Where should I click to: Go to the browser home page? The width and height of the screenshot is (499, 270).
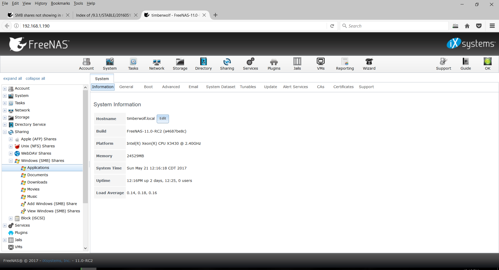point(467,26)
